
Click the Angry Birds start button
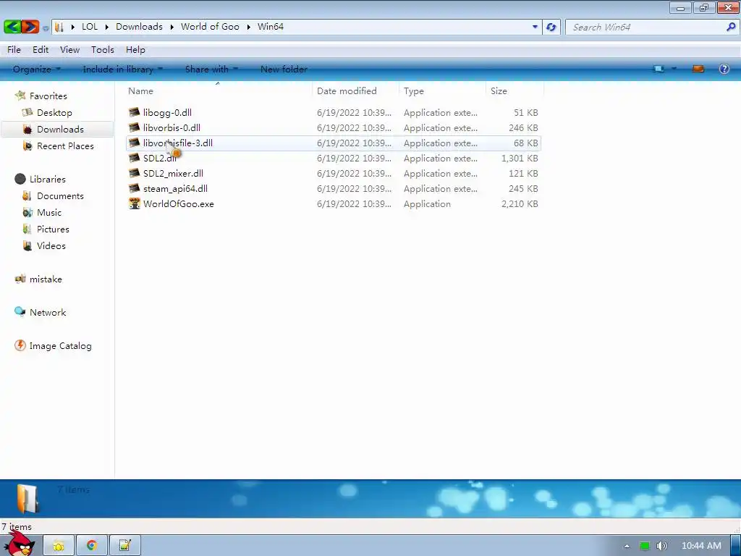tap(19, 544)
